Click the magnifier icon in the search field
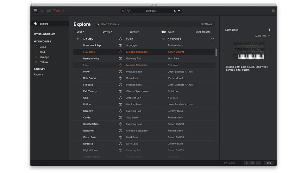Screen dimensions: 307x173 click(98, 24)
